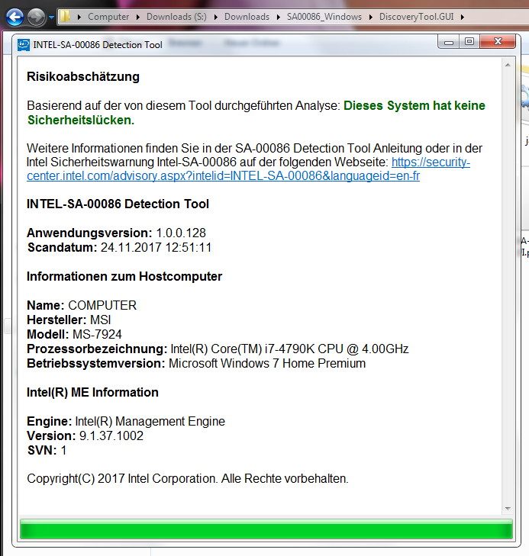The width and height of the screenshot is (529, 556).
Task: Minimize the INTEL-SA-00086 Detection Tool window
Action: click(448, 42)
